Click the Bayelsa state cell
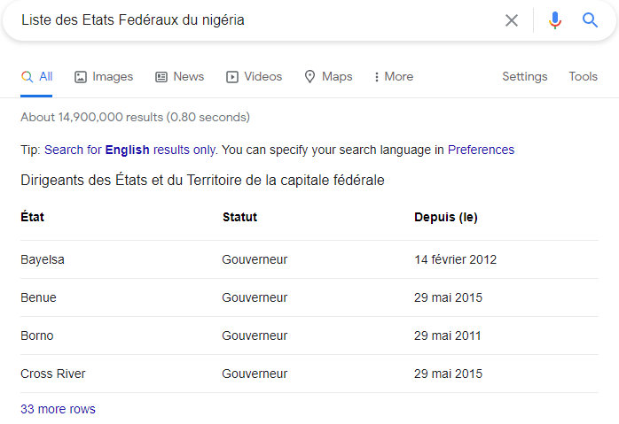The width and height of the screenshot is (619, 424). [x=43, y=259]
